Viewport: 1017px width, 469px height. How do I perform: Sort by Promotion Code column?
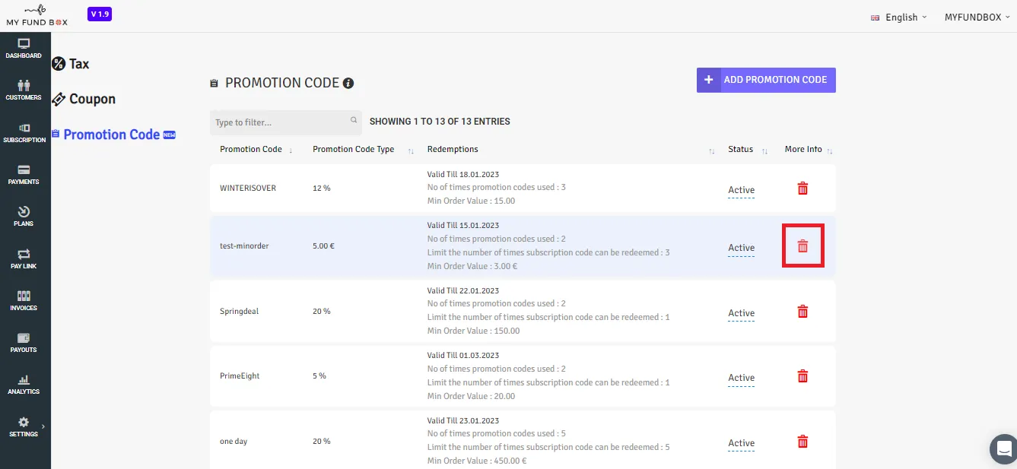pos(256,150)
